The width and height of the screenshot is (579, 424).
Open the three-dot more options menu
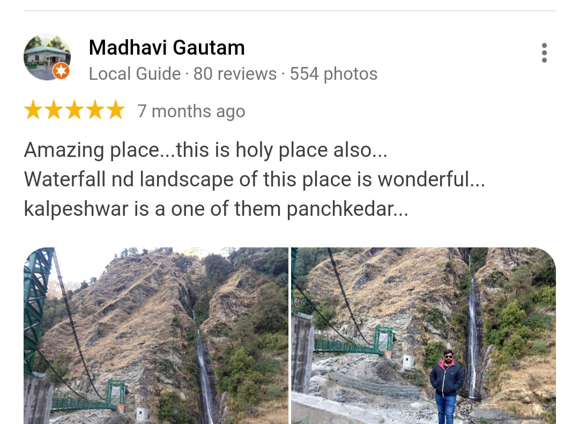[544, 52]
